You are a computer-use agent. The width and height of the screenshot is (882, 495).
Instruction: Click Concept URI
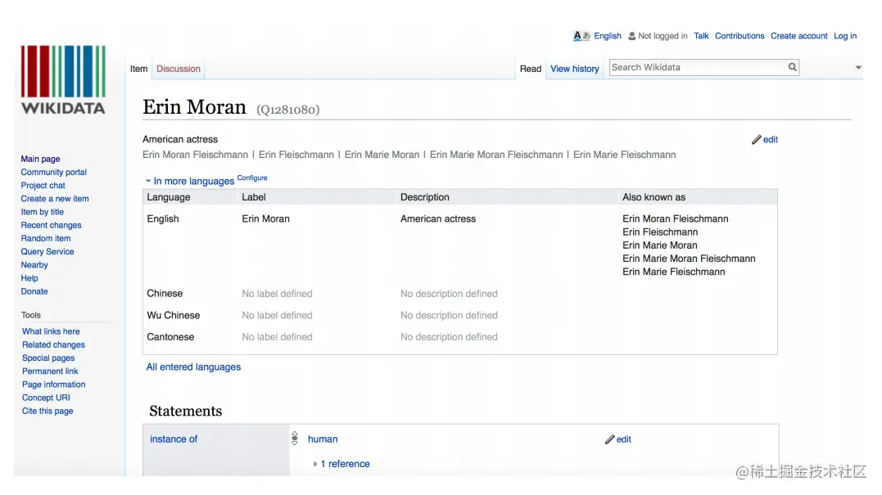46,398
